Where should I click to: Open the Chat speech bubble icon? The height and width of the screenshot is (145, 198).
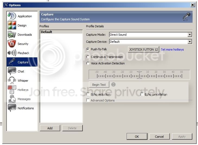12,71
